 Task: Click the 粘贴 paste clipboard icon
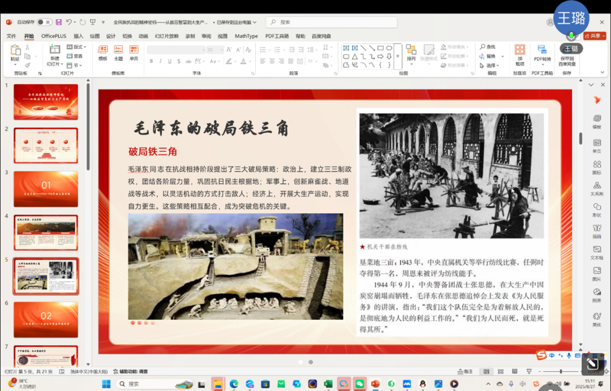coord(15,51)
